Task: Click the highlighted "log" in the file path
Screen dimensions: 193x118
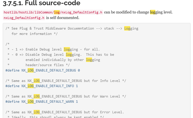Action: 57,13
